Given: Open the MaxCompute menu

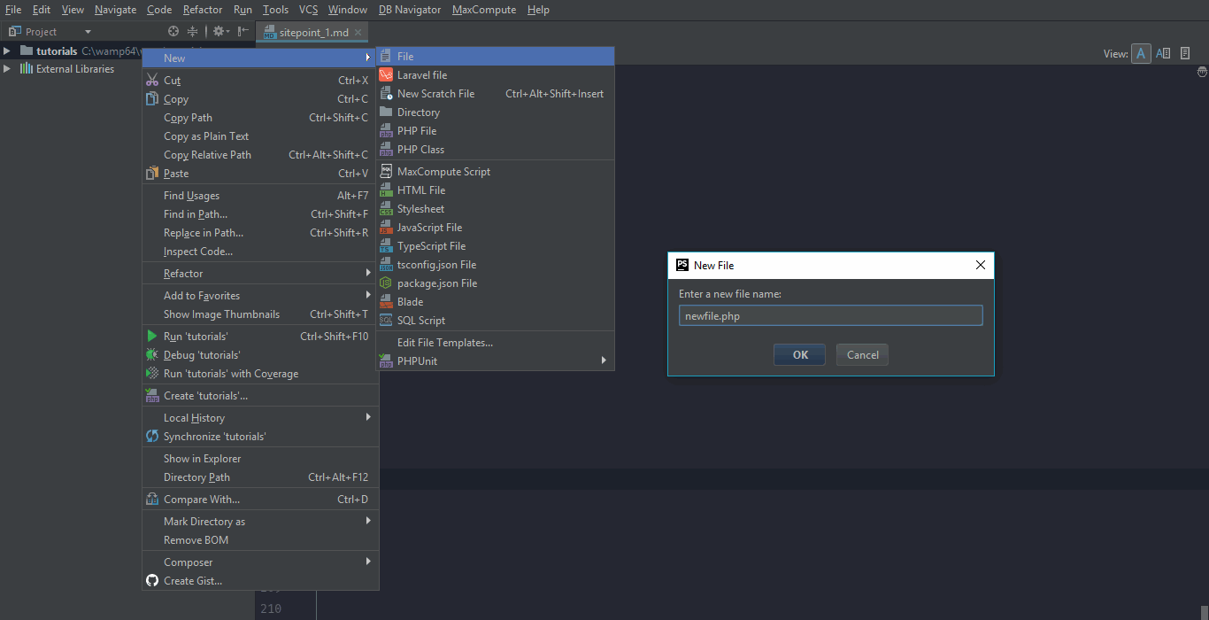Looking at the screenshot, I should pos(483,10).
